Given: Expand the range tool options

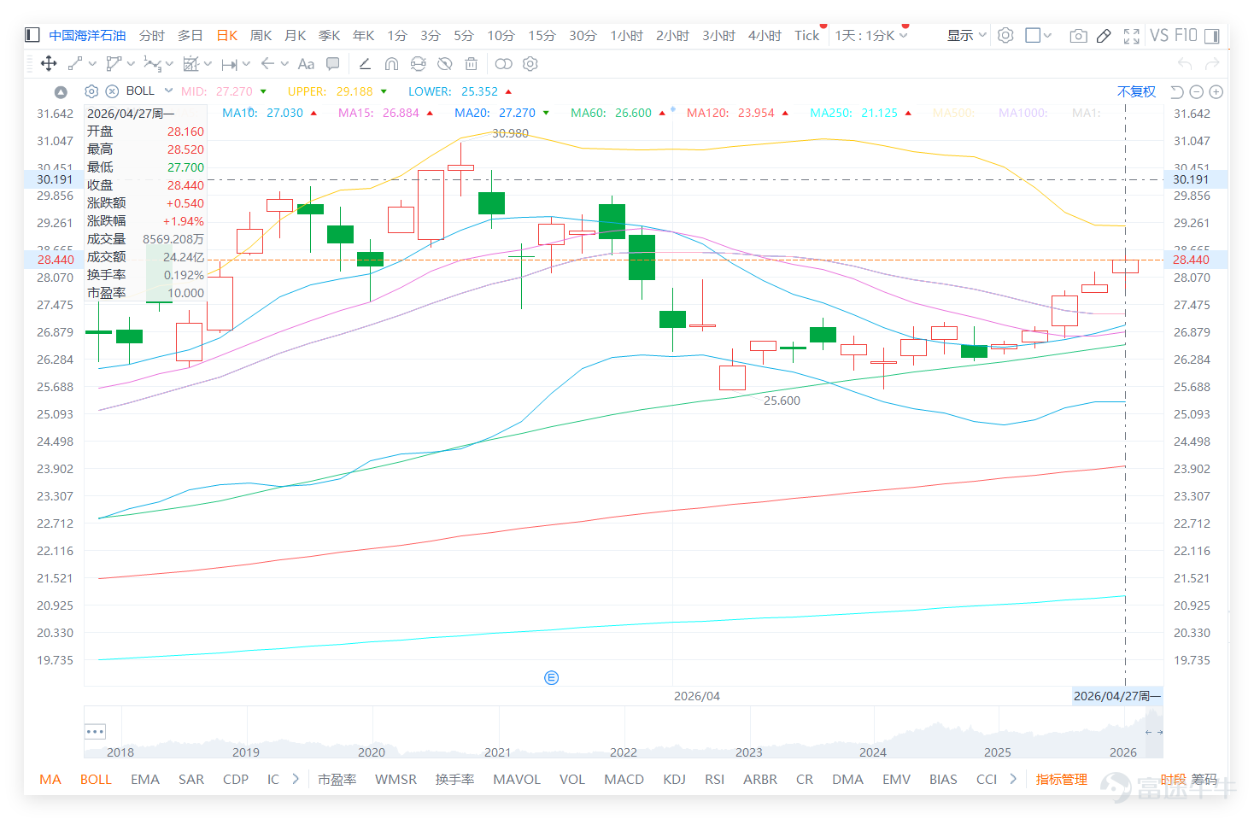Looking at the screenshot, I should click(x=246, y=63).
